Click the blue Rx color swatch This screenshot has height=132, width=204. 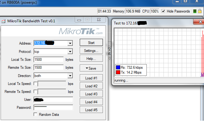click(x=118, y=67)
